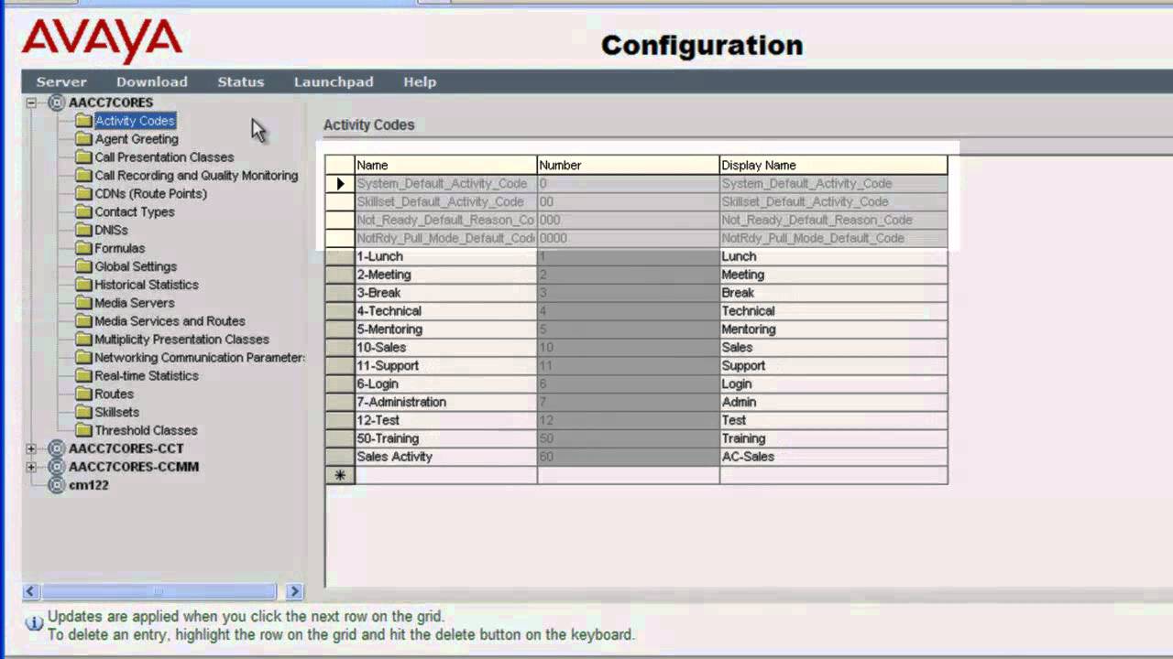Viewport: 1173px width, 659px height.
Task: Click the Activity Codes folder icon
Action: coord(83,121)
